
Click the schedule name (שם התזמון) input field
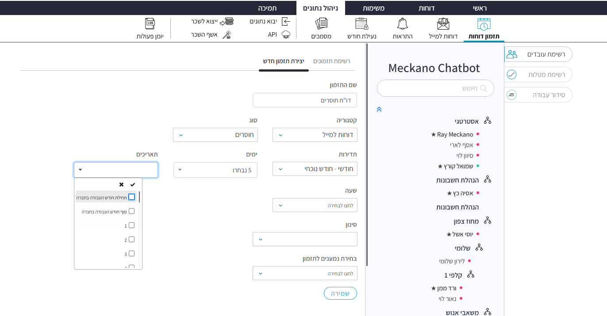click(x=304, y=100)
